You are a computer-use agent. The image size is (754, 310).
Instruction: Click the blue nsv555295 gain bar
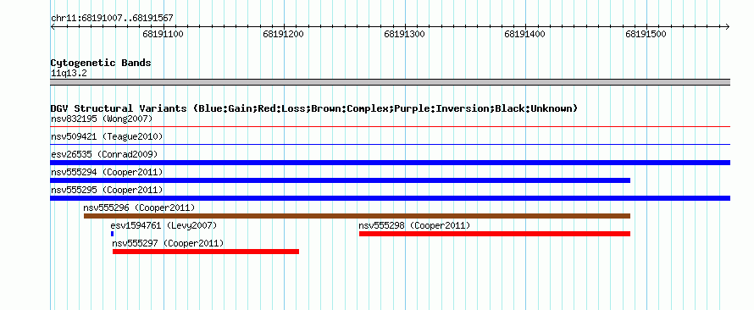click(x=390, y=198)
